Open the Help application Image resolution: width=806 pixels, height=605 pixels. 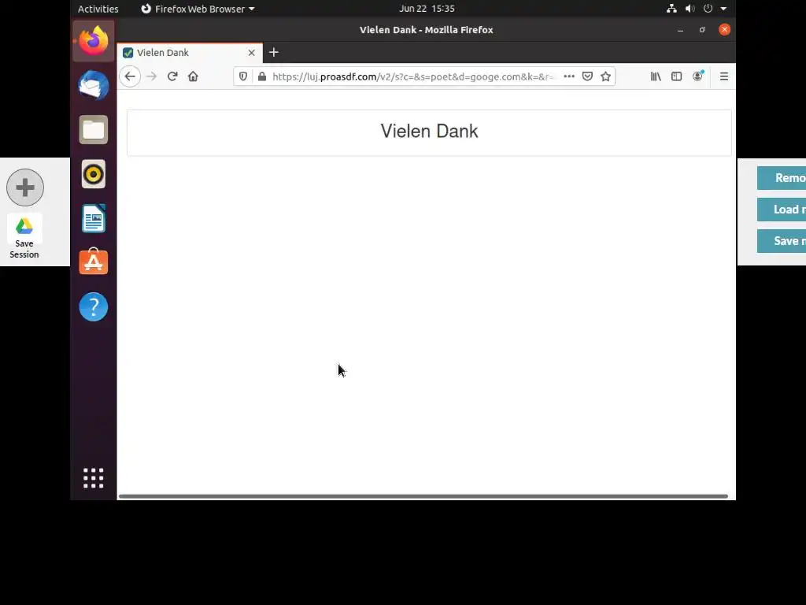tap(94, 306)
